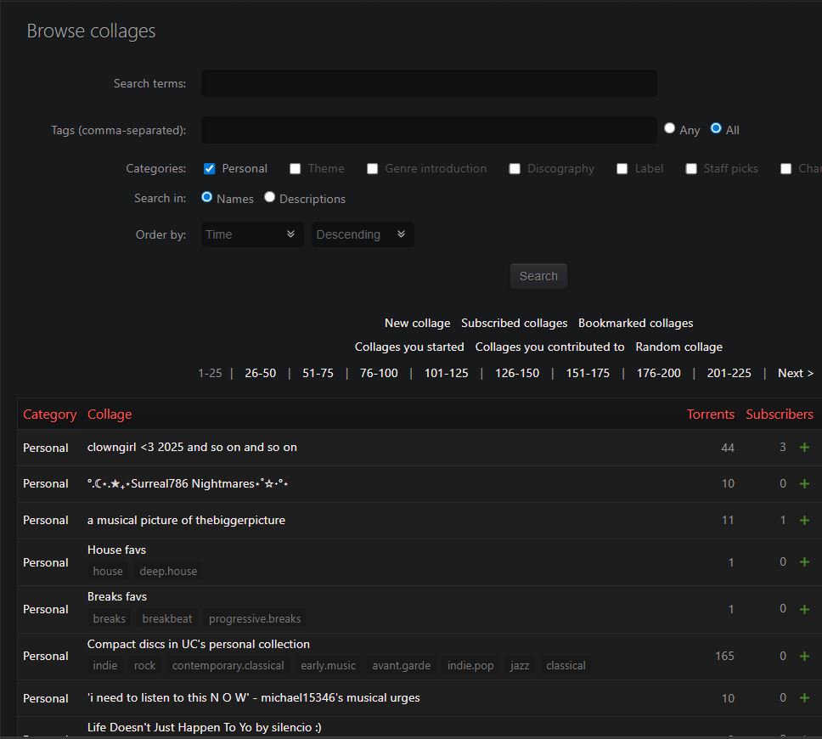The image size is (822, 739).
Task: Go to page 126-150
Action: (x=517, y=373)
